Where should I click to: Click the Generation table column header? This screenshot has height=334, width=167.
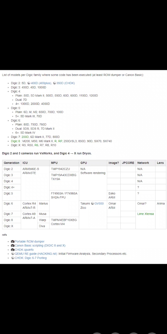point(11,163)
